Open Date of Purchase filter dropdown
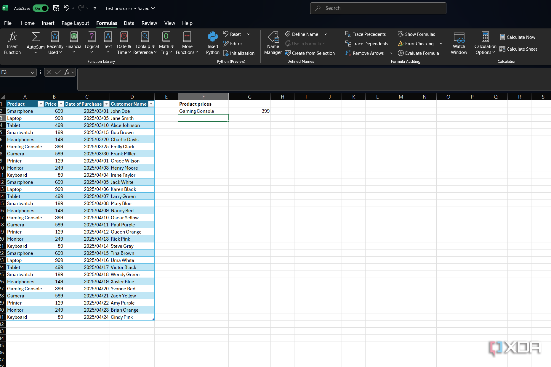 [x=106, y=104]
